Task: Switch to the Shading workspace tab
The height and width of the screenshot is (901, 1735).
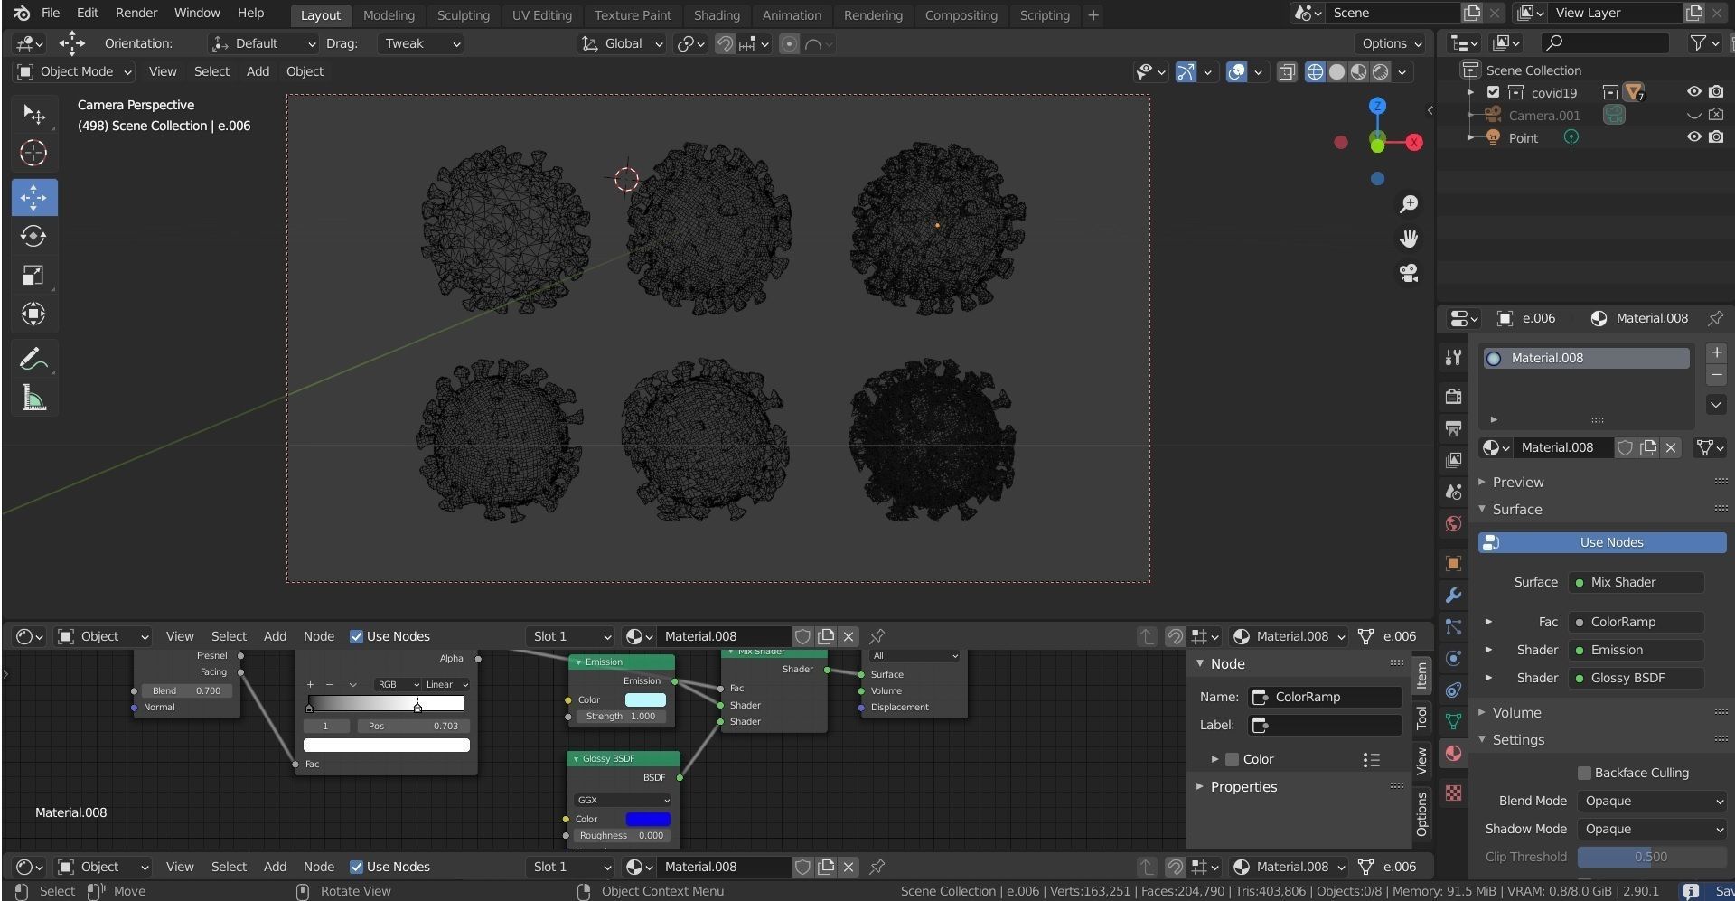Action: pyautogui.click(x=717, y=15)
